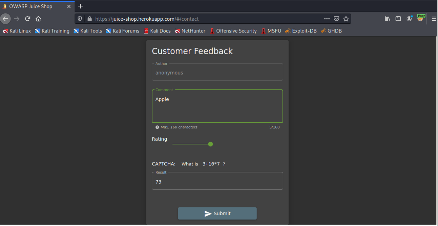Open the Kali Tools bookmark
The image size is (438, 226).
pos(88,31)
